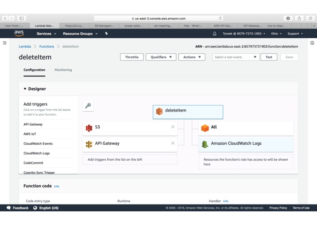Open the Tyreek account dropdown
Screen dimensions: 317x225
[x=244, y=34]
